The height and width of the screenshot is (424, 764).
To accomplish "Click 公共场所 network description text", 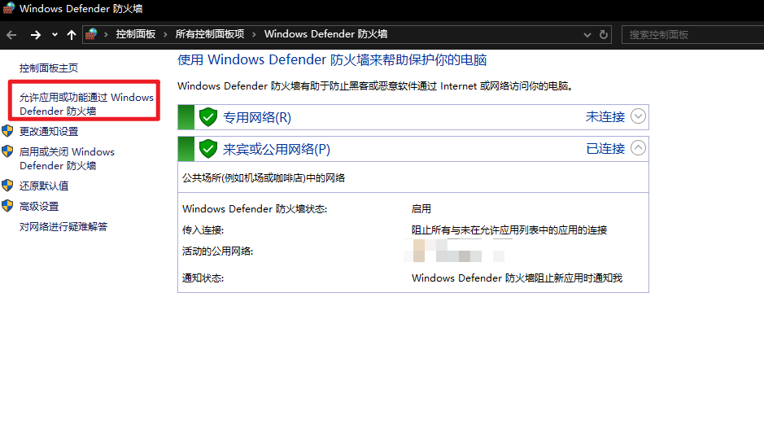I will 263,178.
